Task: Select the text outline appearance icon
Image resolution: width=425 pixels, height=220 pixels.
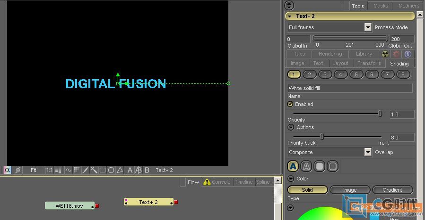Action: (306, 166)
